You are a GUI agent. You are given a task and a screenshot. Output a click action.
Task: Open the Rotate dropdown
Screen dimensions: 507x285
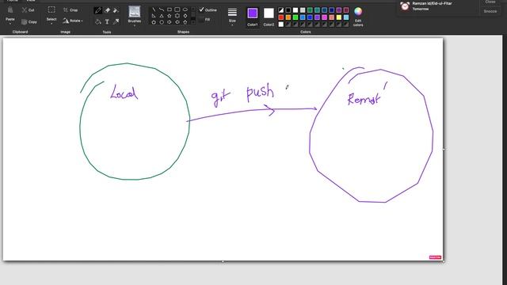(73, 21)
